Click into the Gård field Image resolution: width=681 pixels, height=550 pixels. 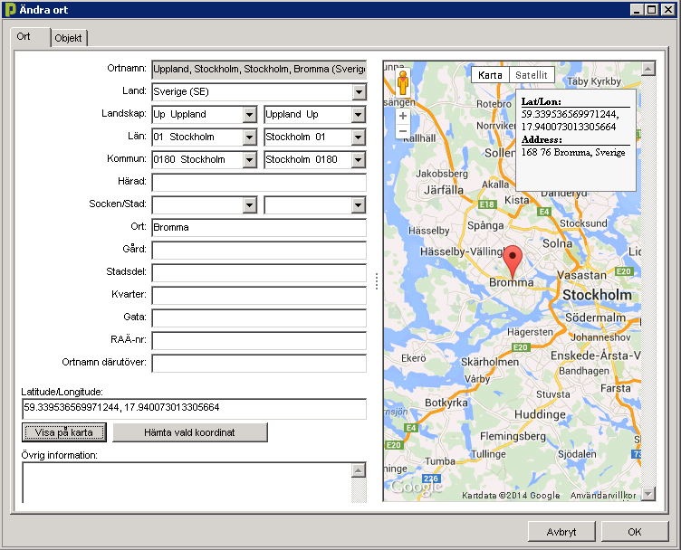[259, 250]
